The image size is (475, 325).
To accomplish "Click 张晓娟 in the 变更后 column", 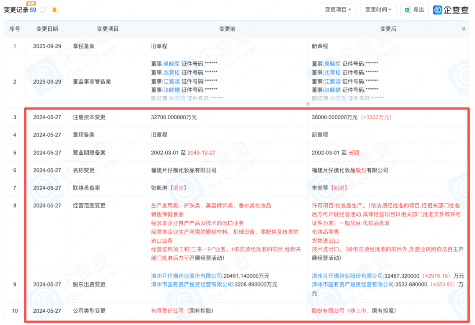I will coord(332,90).
